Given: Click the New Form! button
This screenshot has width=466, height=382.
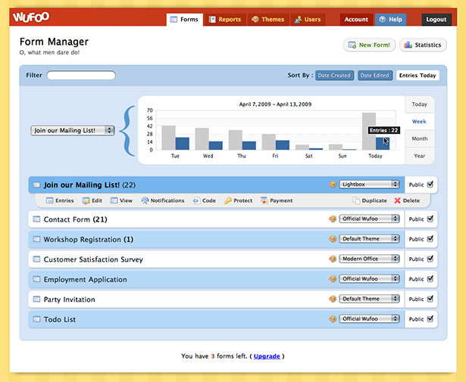Looking at the screenshot, I should click(370, 45).
